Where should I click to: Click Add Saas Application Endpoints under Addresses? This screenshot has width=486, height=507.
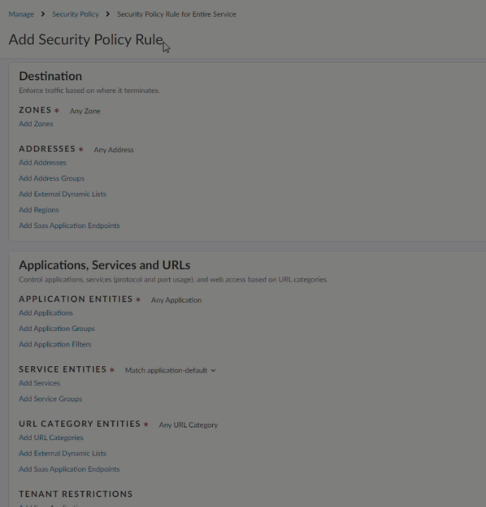click(x=69, y=226)
